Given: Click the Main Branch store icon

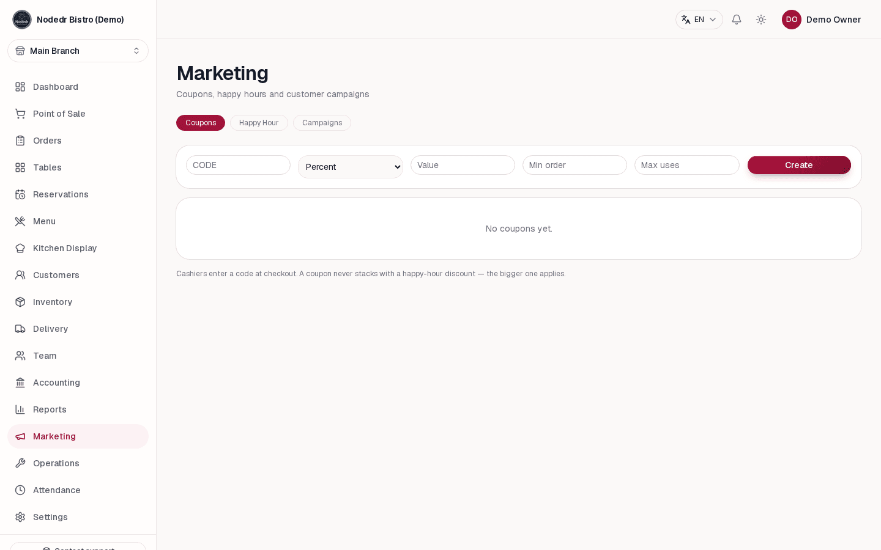Looking at the screenshot, I should pyautogui.click(x=20, y=51).
